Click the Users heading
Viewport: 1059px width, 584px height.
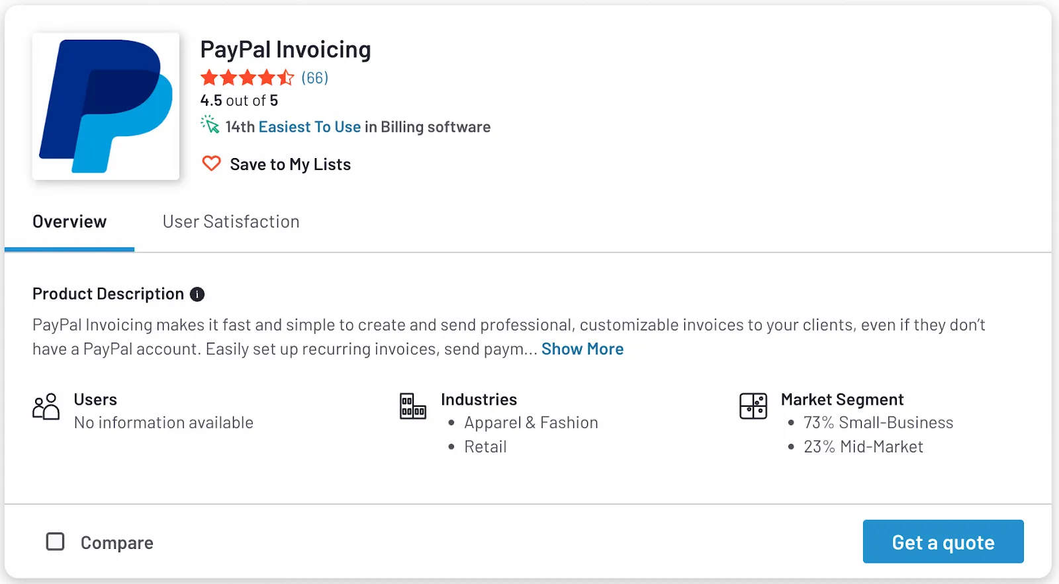95,399
